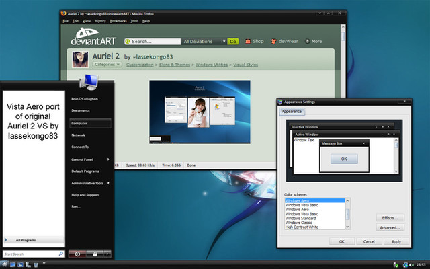Follow the Visual Styles breadcrumb link
The height and width of the screenshot is (269, 430).
coord(246,65)
